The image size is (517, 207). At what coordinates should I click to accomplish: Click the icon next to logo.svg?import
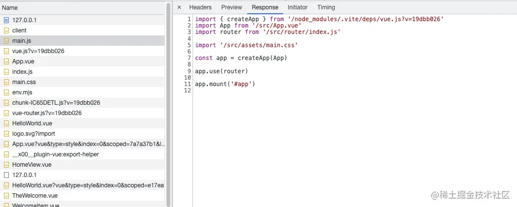point(6,134)
